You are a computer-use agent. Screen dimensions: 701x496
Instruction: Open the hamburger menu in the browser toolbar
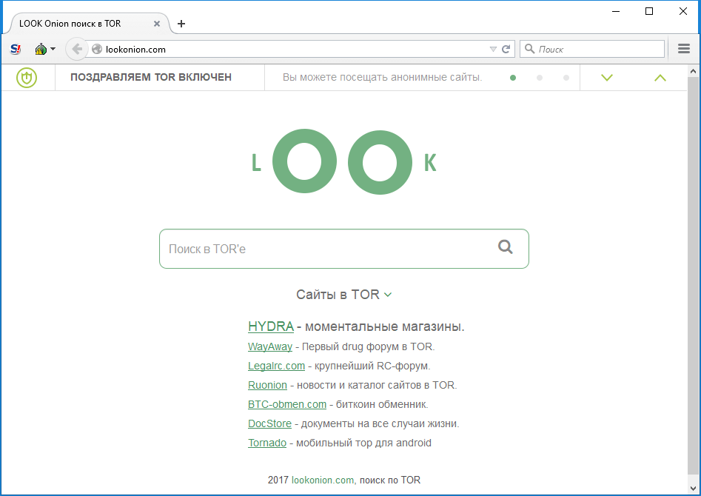coord(683,49)
